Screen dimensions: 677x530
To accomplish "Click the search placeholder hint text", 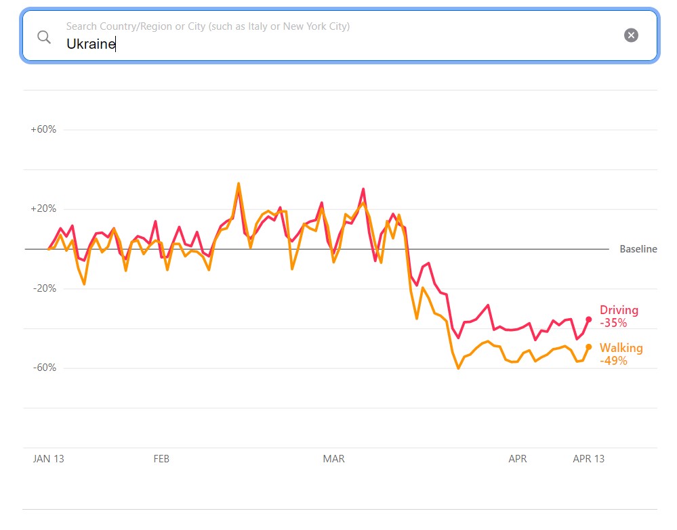I will (x=207, y=26).
